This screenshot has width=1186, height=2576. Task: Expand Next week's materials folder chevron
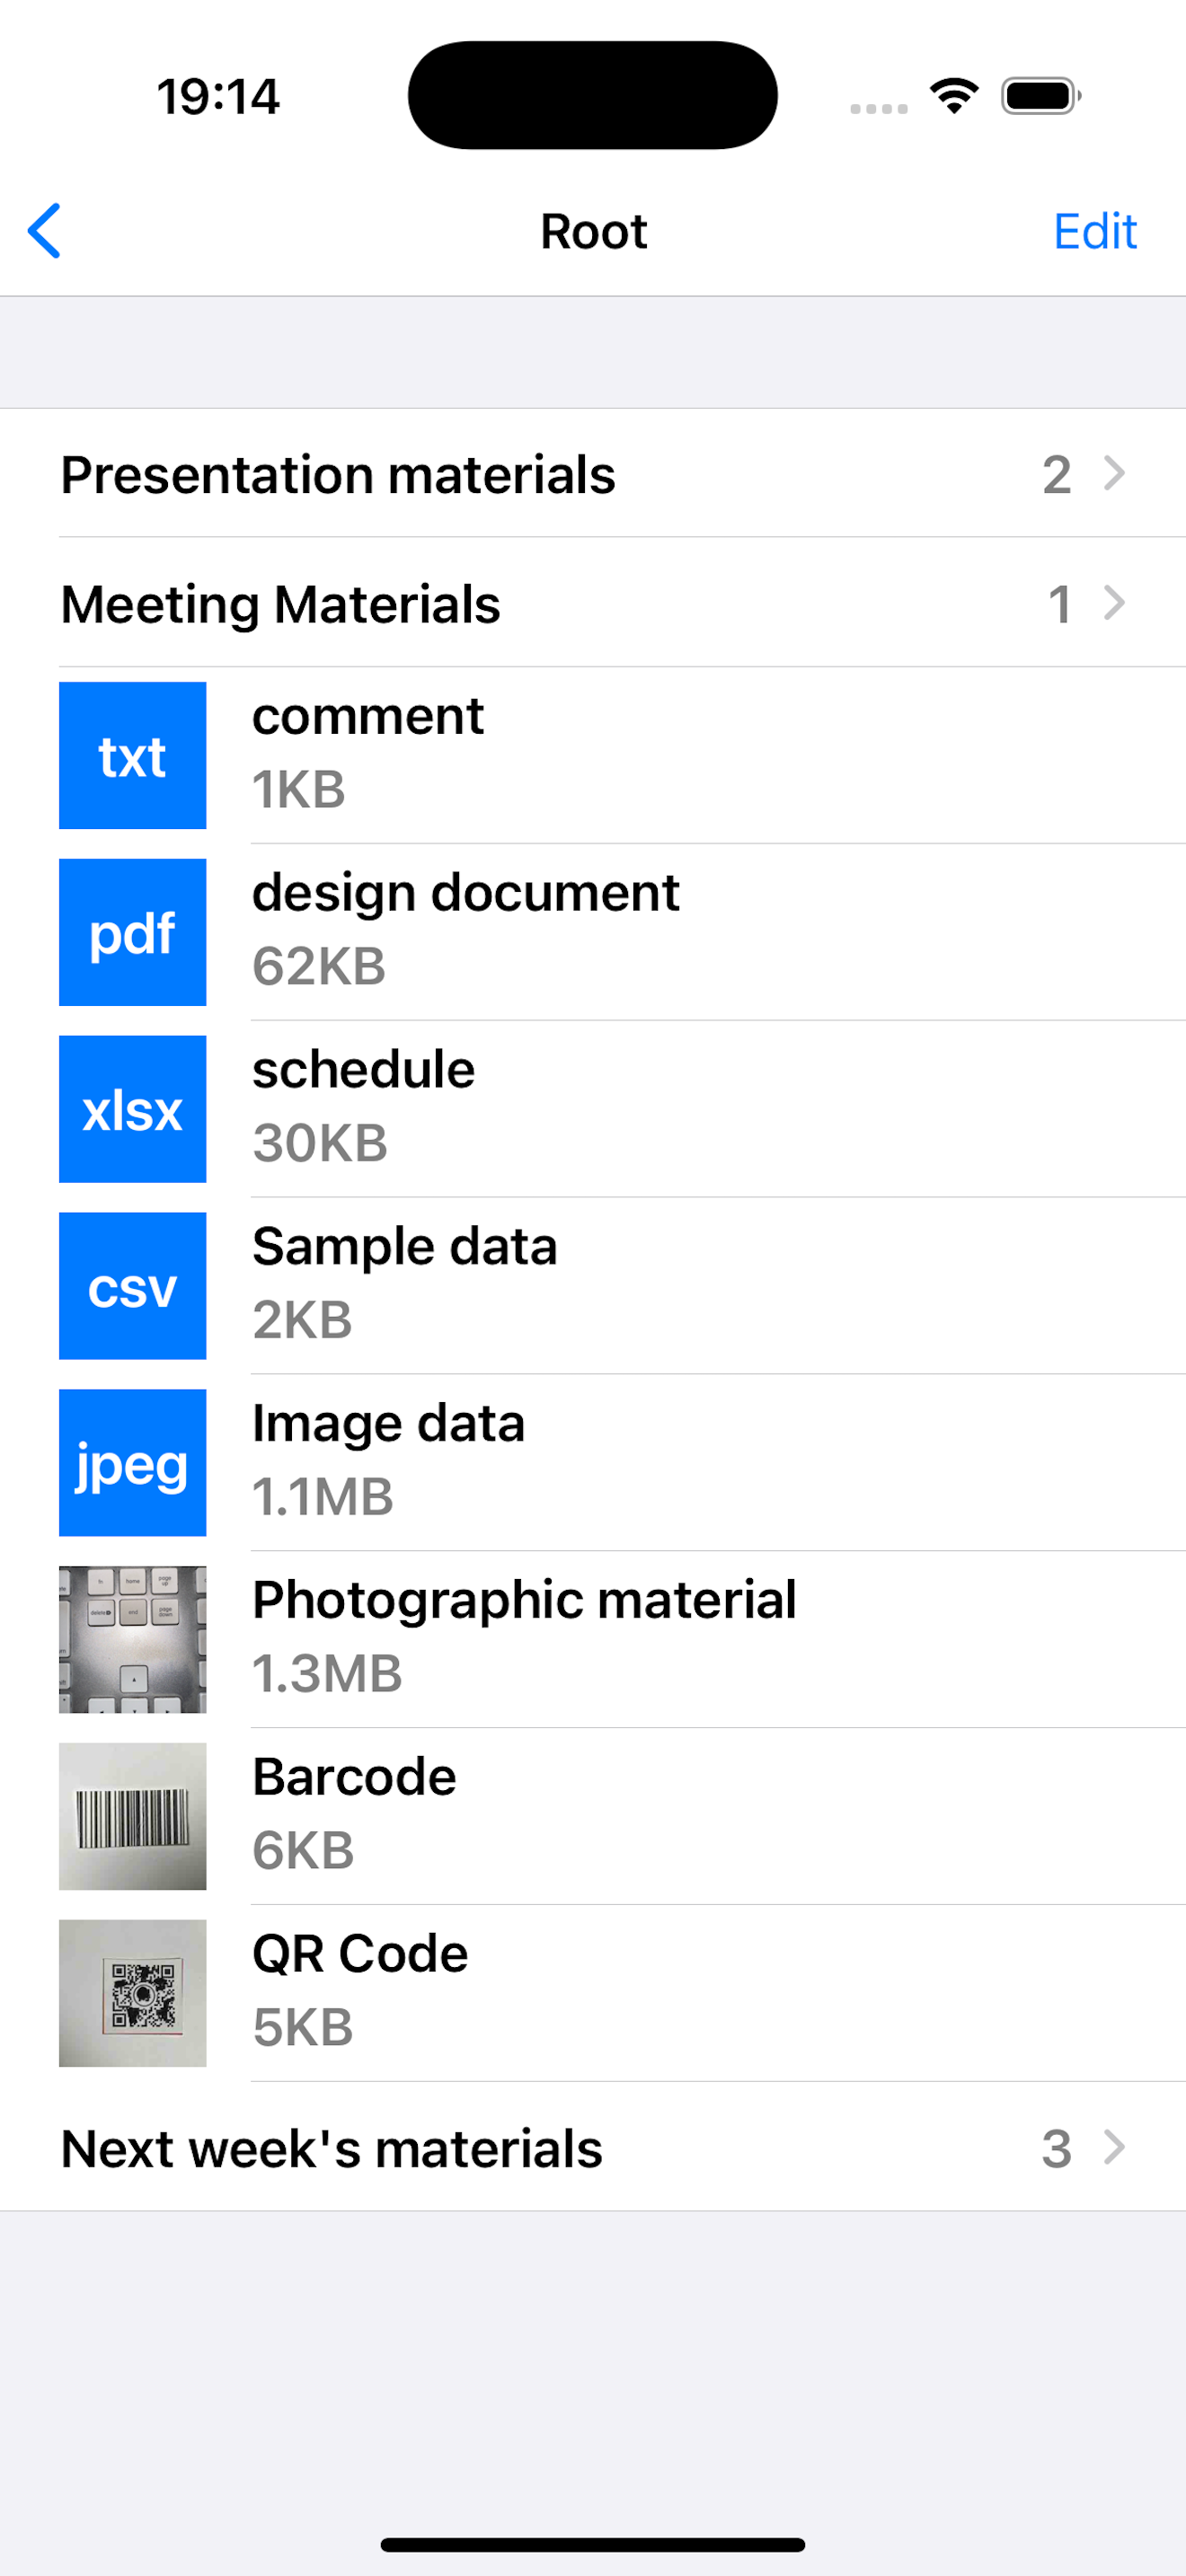(1114, 2147)
